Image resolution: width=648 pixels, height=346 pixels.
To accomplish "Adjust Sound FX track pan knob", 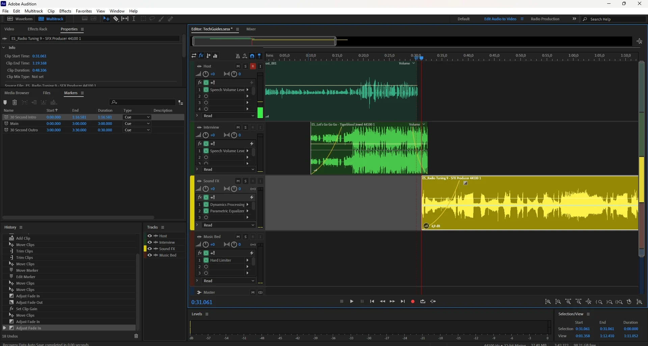I will click(x=234, y=189).
